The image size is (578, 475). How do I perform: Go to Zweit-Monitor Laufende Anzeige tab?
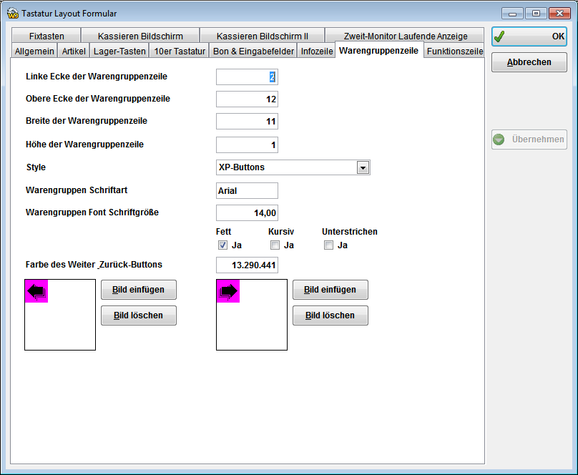pyautogui.click(x=405, y=36)
